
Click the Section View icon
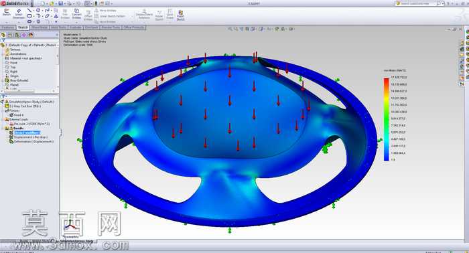click(x=247, y=29)
